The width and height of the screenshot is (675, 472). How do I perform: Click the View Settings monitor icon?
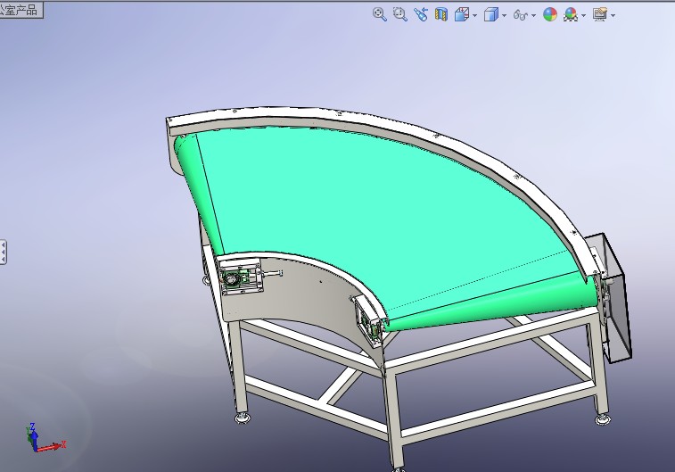pyautogui.click(x=600, y=14)
